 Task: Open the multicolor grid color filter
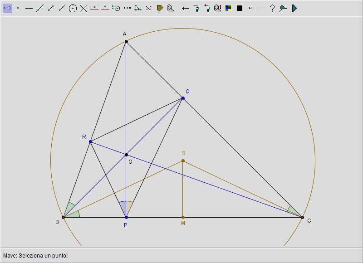tap(228, 8)
